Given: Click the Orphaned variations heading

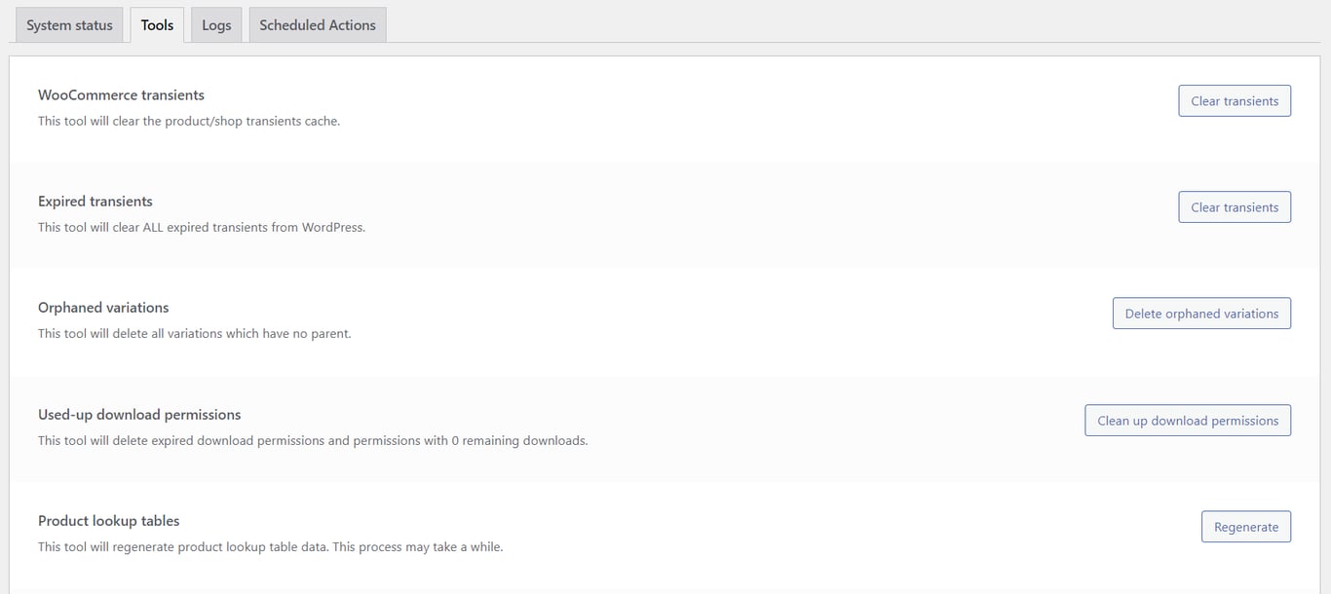Looking at the screenshot, I should point(102,307).
